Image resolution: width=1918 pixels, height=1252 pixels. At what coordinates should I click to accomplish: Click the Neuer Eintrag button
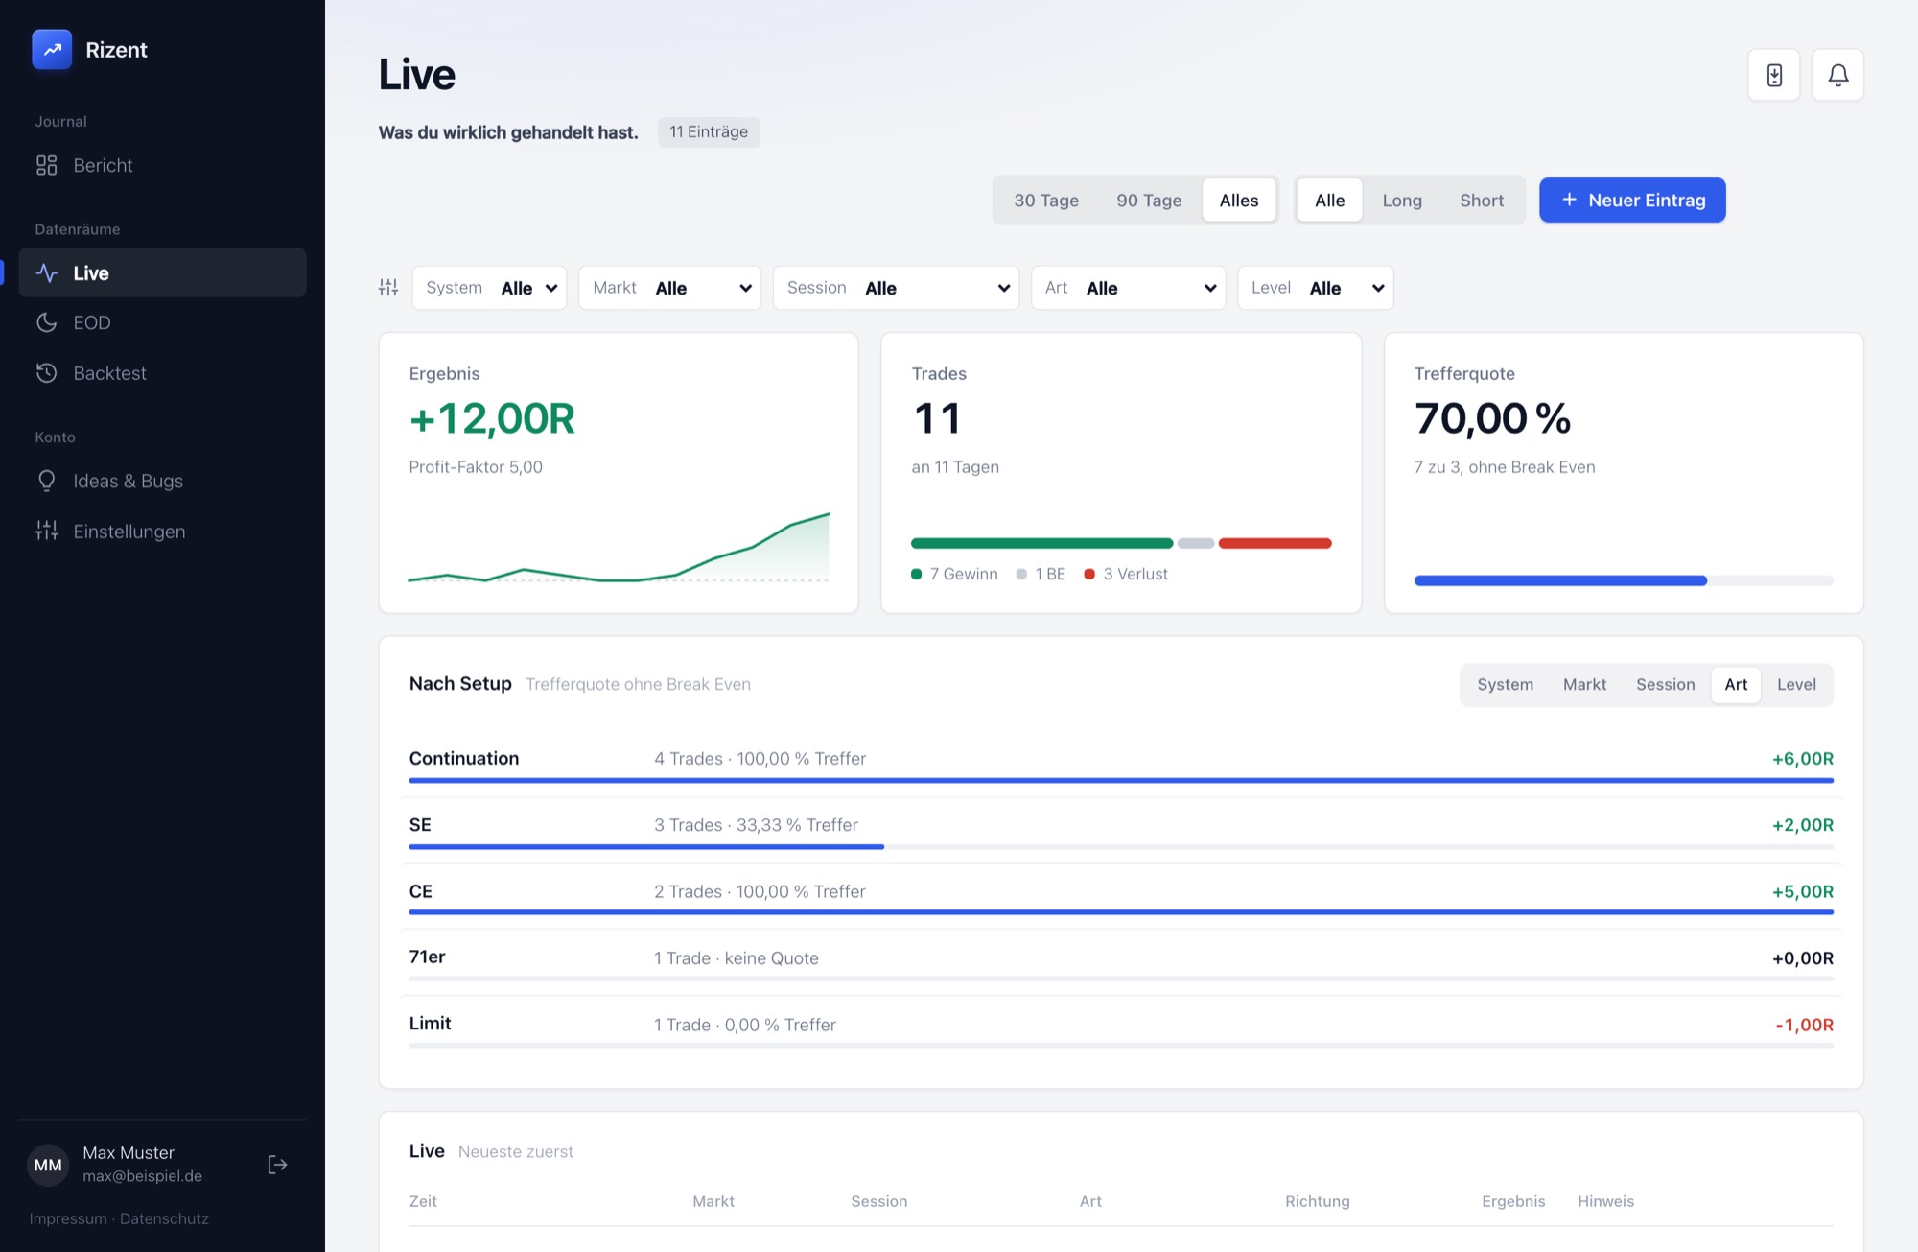coord(1632,200)
